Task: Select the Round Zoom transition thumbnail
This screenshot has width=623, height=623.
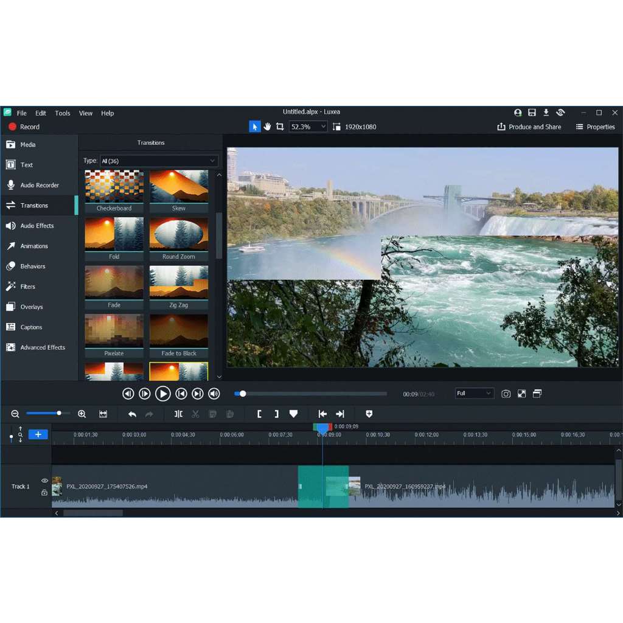Action: point(179,234)
